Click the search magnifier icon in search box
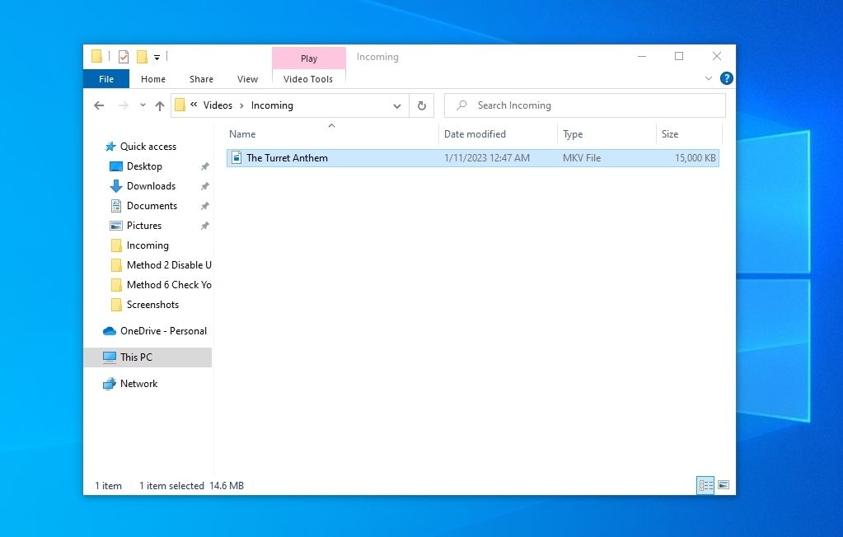Image resolution: width=843 pixels, height=537 pixels. 462,105
